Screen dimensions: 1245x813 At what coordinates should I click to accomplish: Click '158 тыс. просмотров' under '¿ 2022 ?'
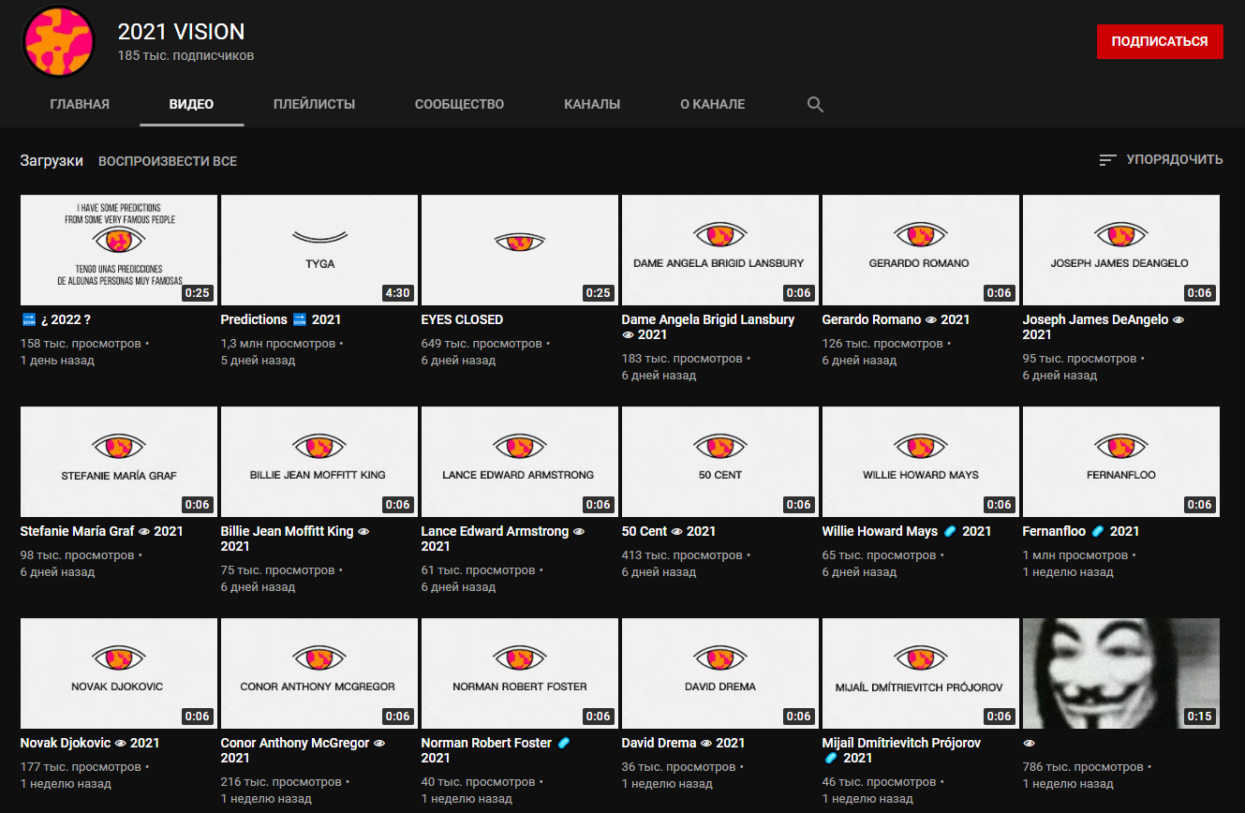tap(81, 344)
